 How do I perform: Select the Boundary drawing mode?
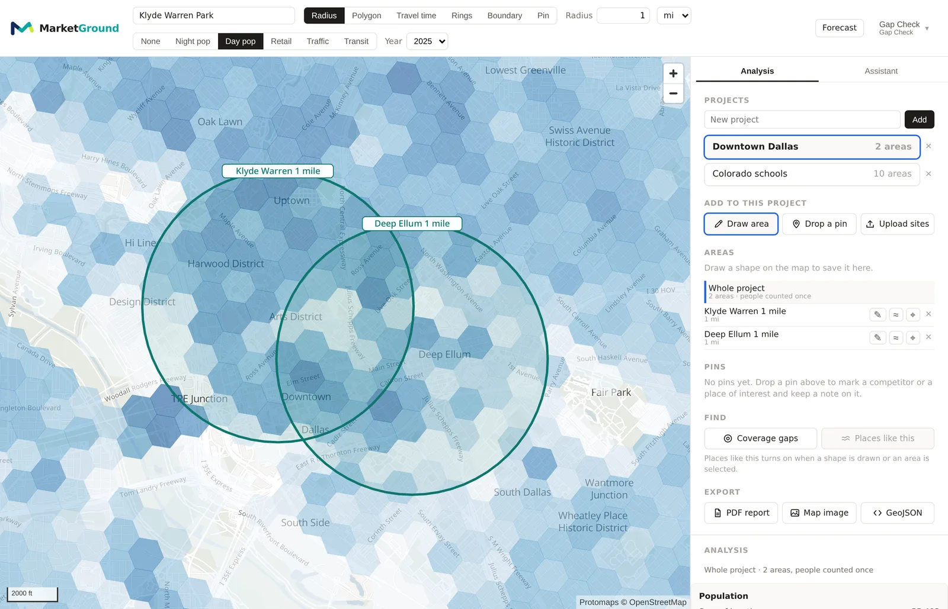point(505,15)
